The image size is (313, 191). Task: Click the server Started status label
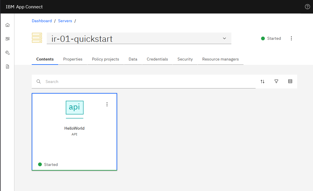271,38
